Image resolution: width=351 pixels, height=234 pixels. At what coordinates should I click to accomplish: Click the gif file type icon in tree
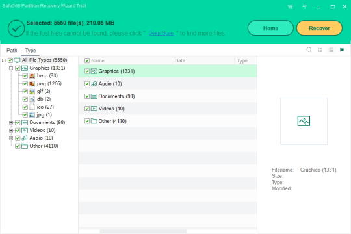pos(32,92)
